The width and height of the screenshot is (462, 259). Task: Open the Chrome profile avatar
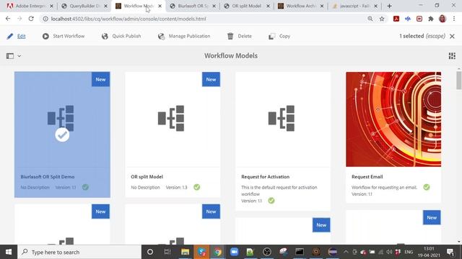click(443, 19)
